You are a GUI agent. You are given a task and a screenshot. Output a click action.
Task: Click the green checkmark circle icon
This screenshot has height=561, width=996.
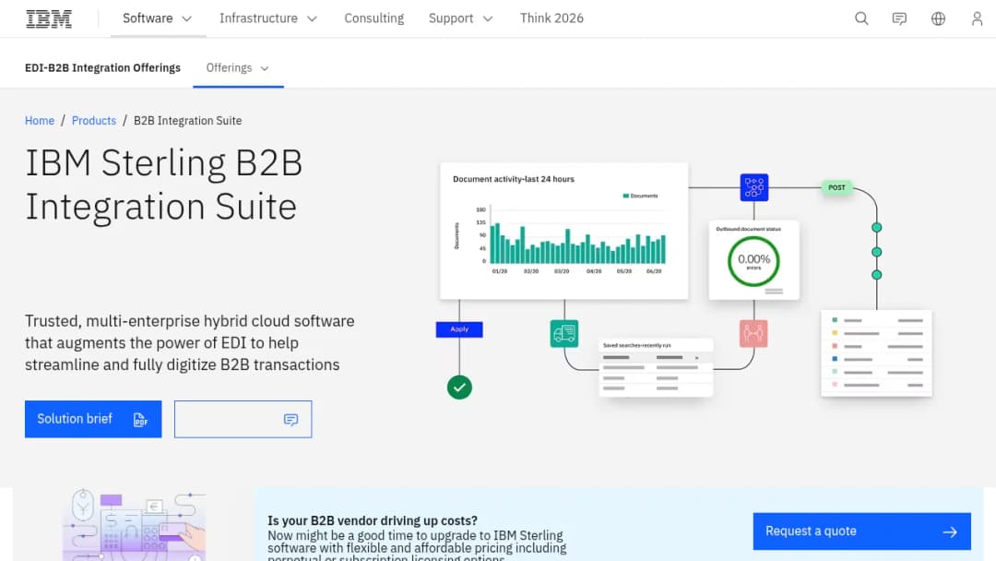coord(459,387)
